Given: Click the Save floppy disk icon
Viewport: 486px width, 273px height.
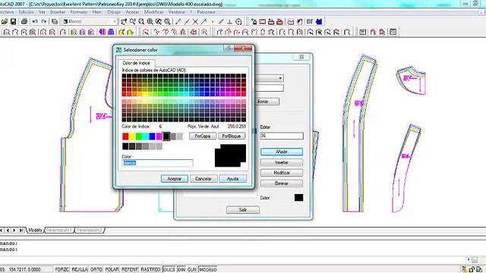Looking at the screenshot, I should coord(13,21).
